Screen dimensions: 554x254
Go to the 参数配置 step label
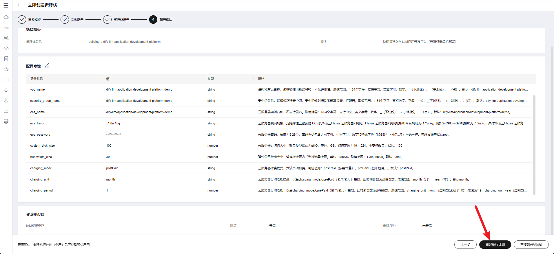77,20
